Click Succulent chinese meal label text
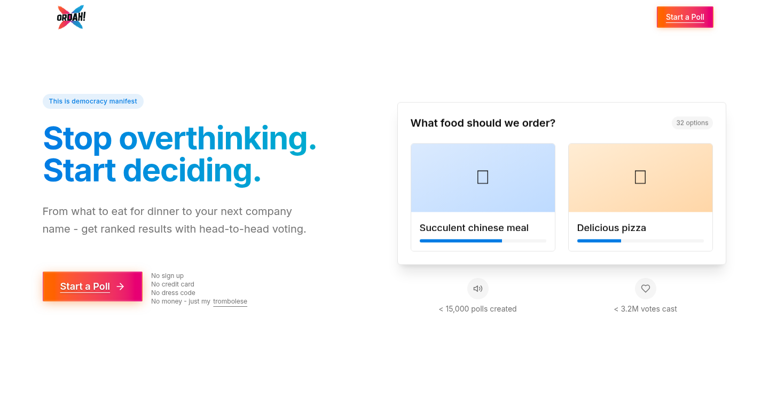 (x=474, y=228)
